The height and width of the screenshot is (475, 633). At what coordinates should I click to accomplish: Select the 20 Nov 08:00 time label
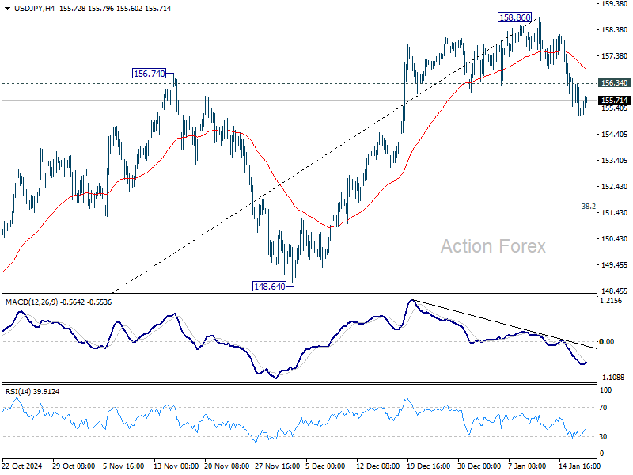(x=227, y=465)
